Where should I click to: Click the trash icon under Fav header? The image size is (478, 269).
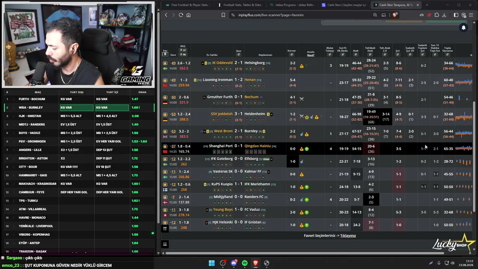pos(165,55)
